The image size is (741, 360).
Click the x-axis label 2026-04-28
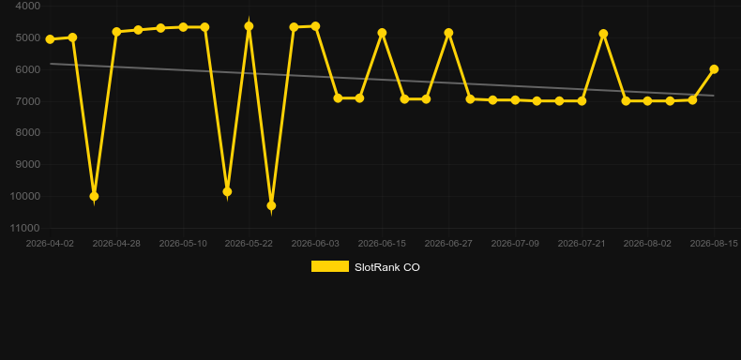(x=116, y=244)
